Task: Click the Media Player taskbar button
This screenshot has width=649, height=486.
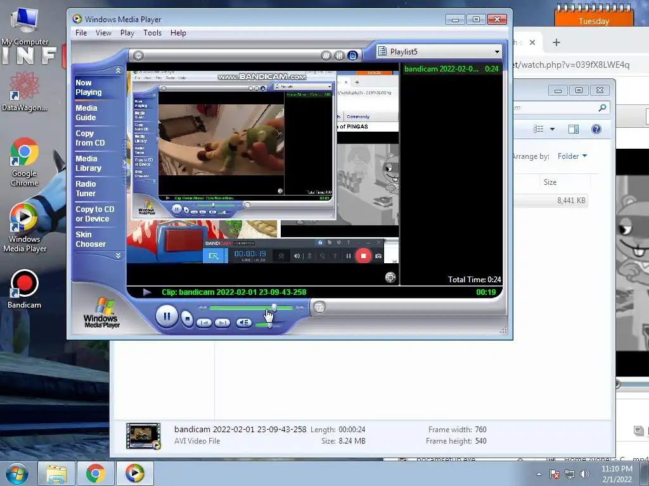Action: tap(134, 473)
